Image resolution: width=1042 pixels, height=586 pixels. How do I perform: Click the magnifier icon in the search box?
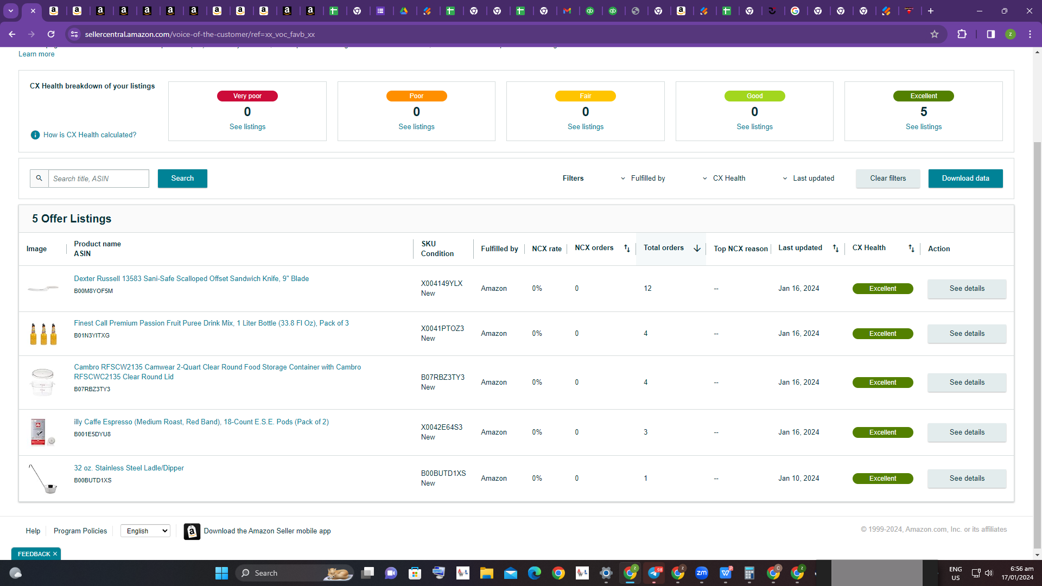coord(39,179)
